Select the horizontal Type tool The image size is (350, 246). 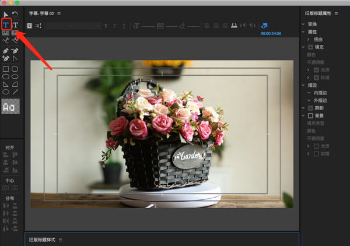tap(6, 24)
